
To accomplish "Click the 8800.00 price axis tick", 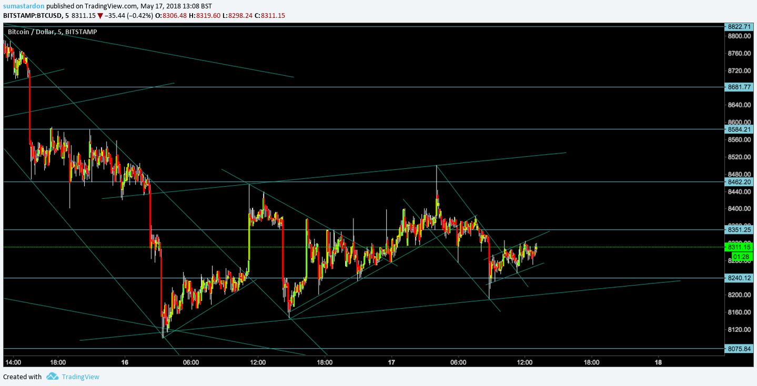I will click(739, 36).
